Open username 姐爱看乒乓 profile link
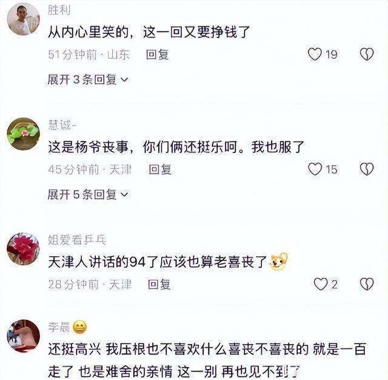 (77, 240)
